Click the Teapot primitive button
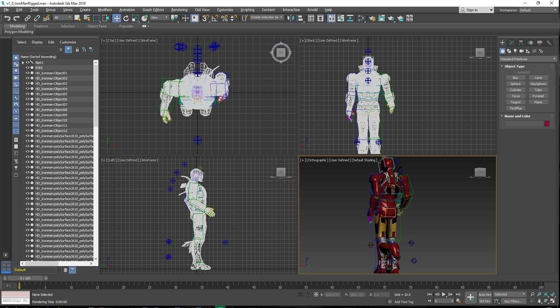 click(x=515, y=102)
